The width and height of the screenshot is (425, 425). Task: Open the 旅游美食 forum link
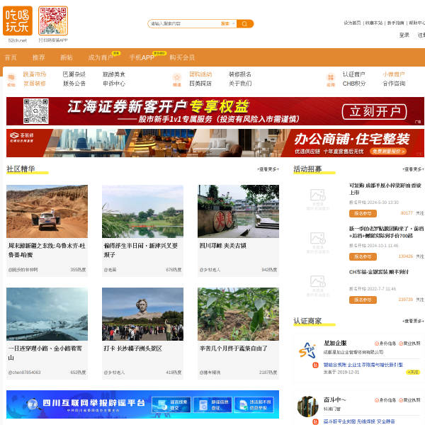point(114,74)
